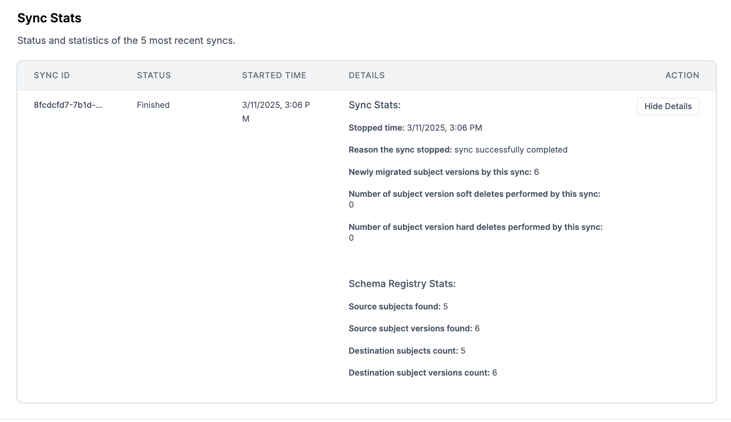Image resolution: width=731 pixels, height=422 pixels.
Task: Click the hard deletes count label
Action: coord(475,227)
